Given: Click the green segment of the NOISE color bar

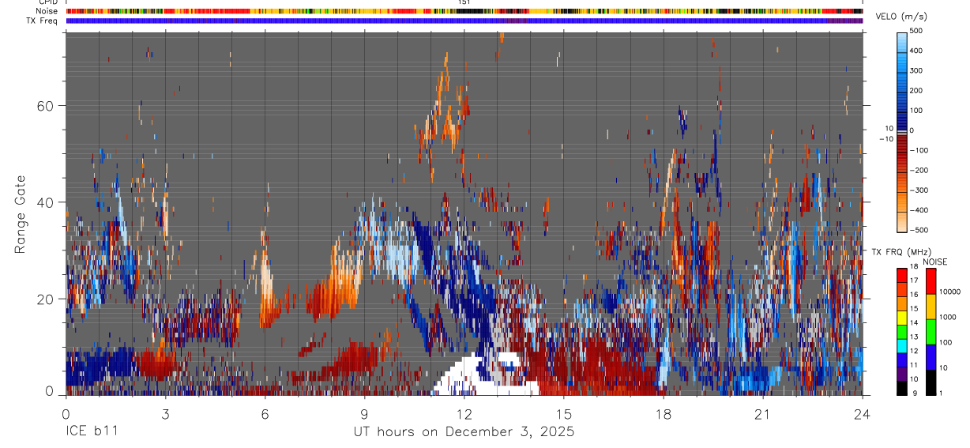Looking at the screenshot, I should tap(931, 331).
